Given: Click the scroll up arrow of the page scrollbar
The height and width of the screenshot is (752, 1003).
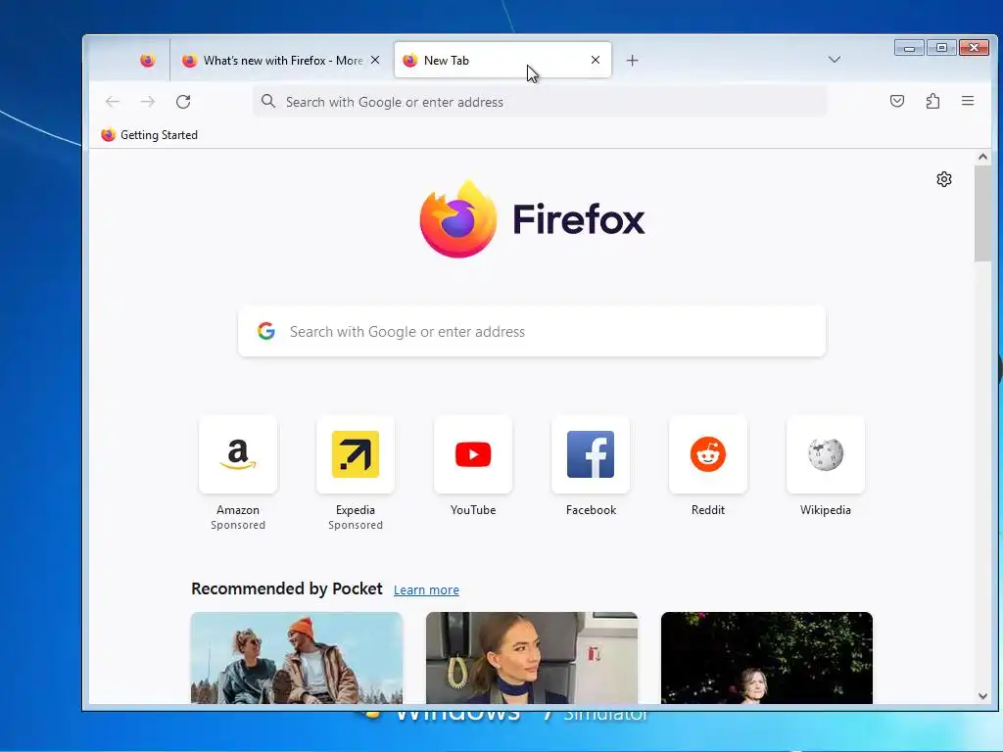Looking at the screenshot, I should [x=983, y=158].
